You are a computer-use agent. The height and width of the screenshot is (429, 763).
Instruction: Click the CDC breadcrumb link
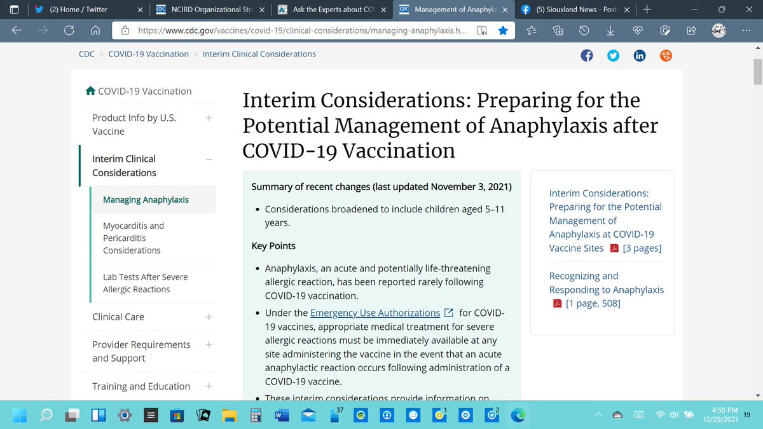[86, 54]
